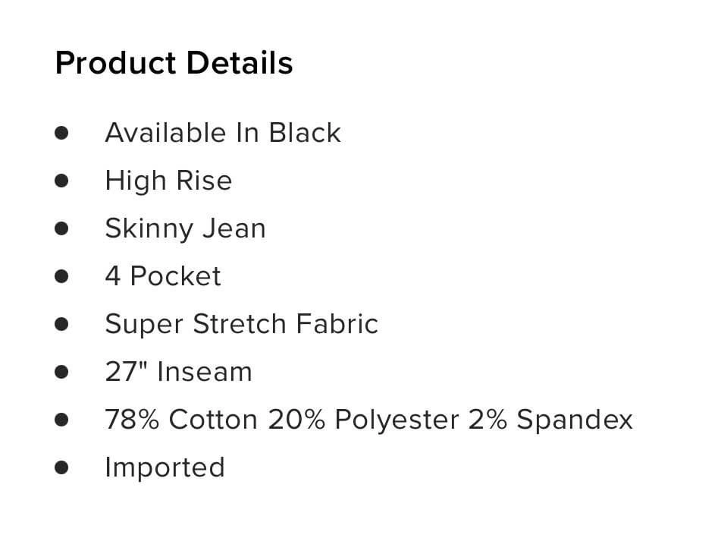Click the bullet beside 4 Pocket
This screenshot has width=718, height=538.
click(62, 276)
